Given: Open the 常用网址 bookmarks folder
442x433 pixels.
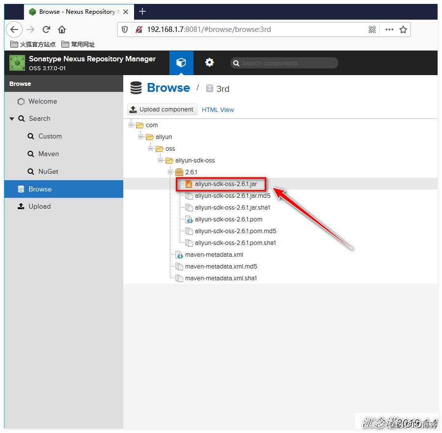Looking at the screenshot, I should coord(78,44).
